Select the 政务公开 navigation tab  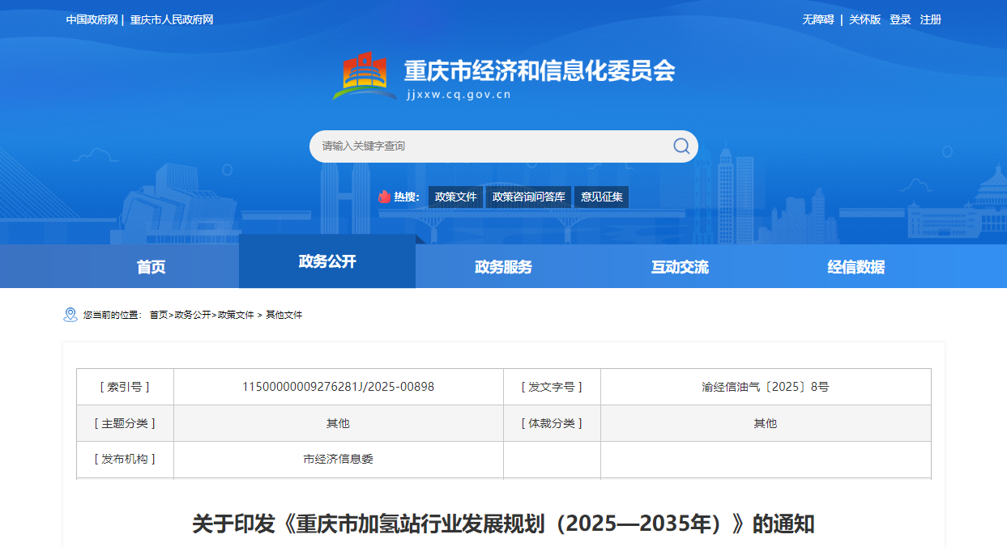(327, 261)
